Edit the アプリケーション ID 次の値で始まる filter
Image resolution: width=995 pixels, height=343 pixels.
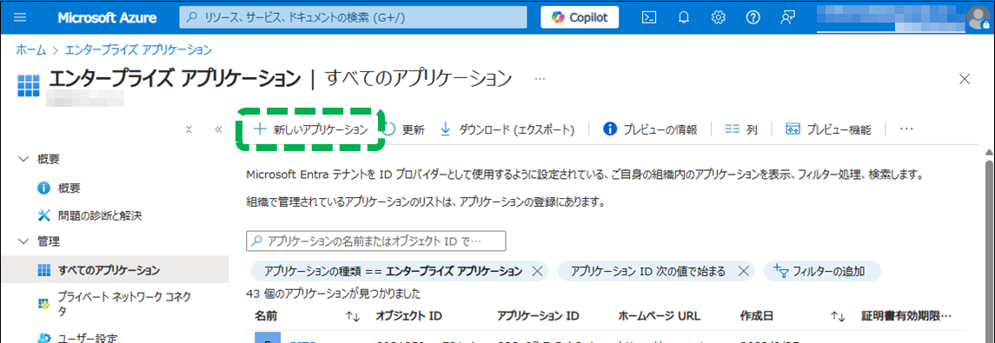pyautogui.click(x=647, y=271)
